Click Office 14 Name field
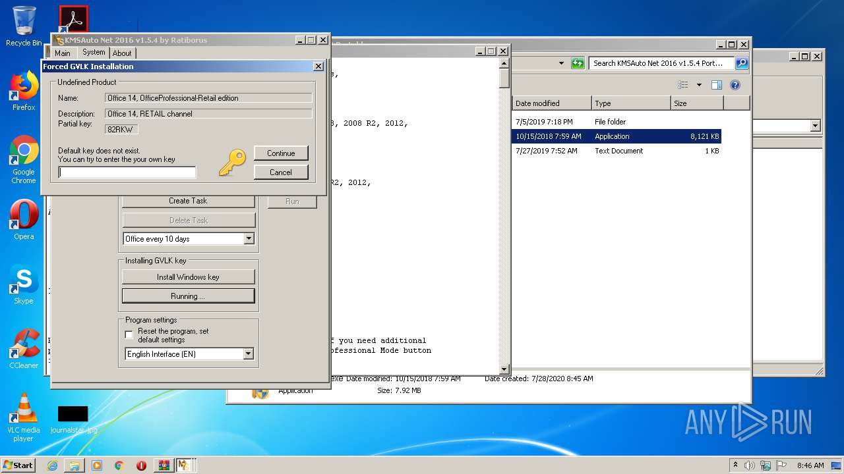Screen dimensions: 844x474 point(208,98)
